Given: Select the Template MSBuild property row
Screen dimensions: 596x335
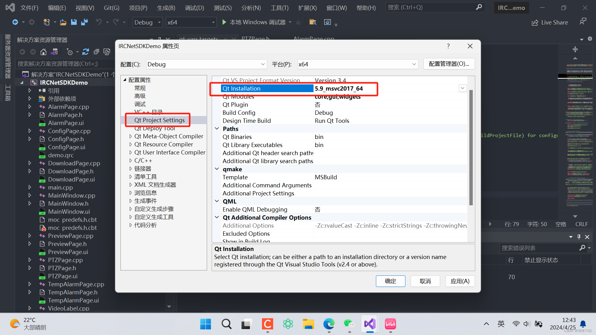Looking at the screenshot, I should tap(344, 177).
